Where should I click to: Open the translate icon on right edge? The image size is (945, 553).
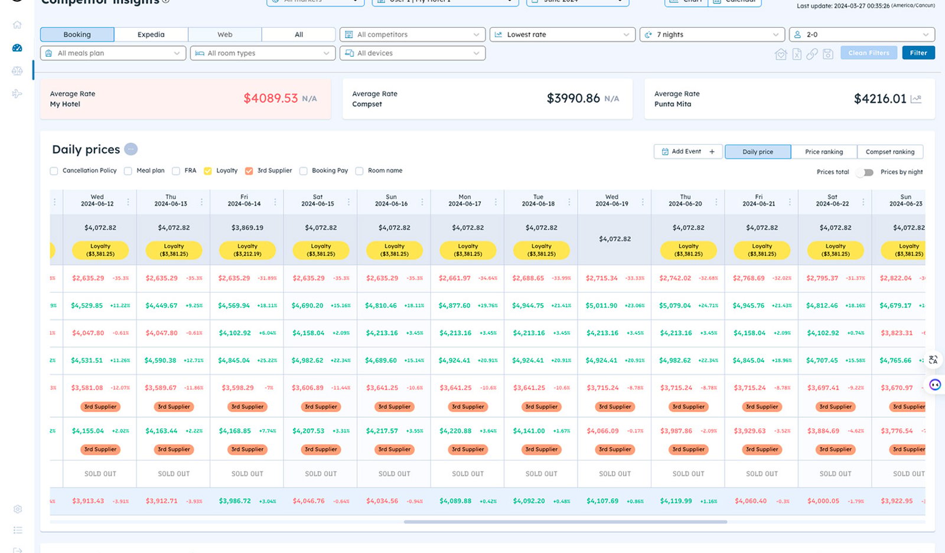(933, 359)
